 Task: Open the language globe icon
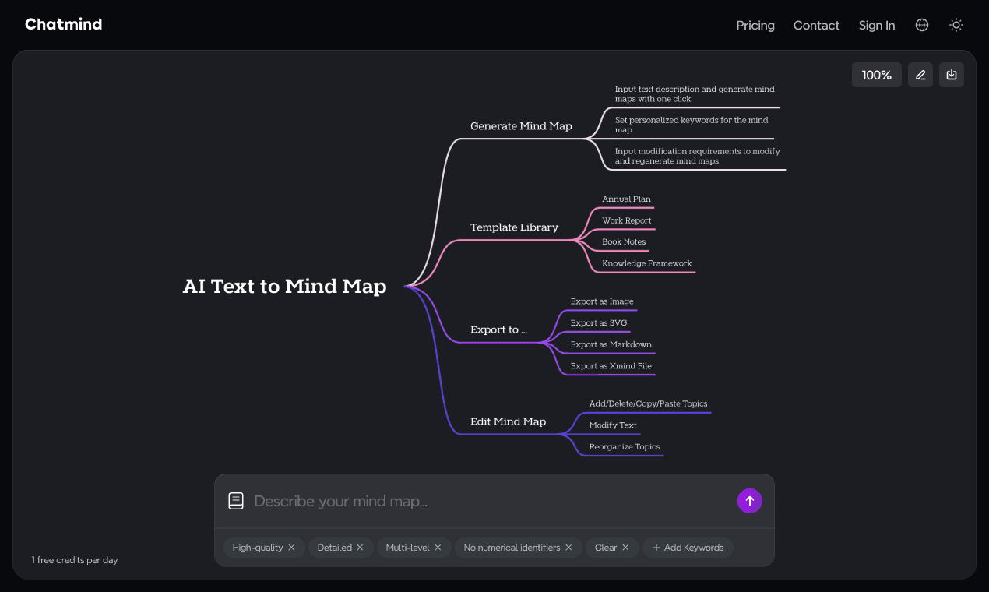click(921, 25)
